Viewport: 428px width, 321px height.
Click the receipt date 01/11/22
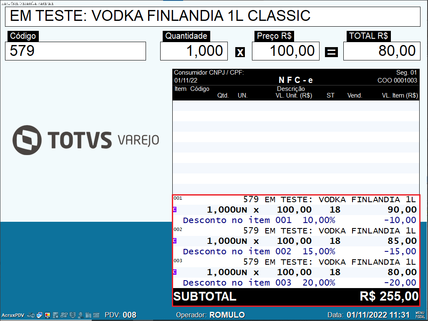point(186,80)
